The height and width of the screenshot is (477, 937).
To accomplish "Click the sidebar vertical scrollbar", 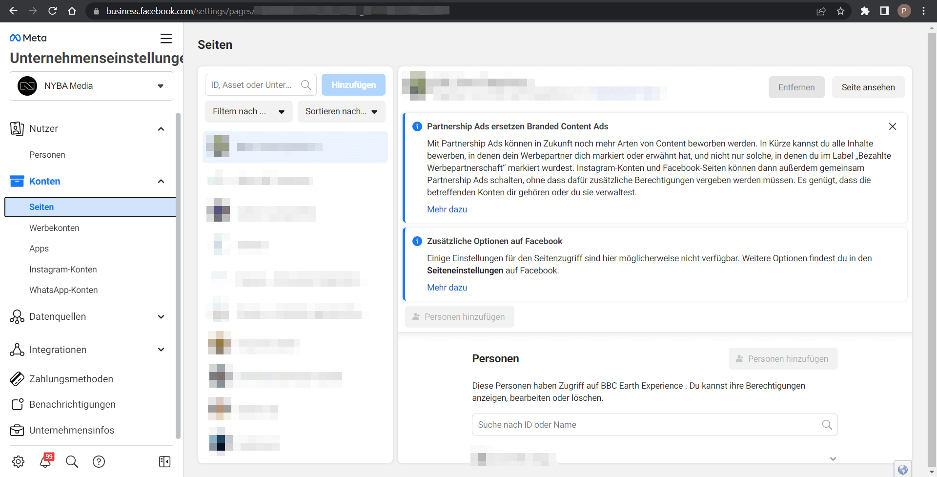I will coord(178,276).
